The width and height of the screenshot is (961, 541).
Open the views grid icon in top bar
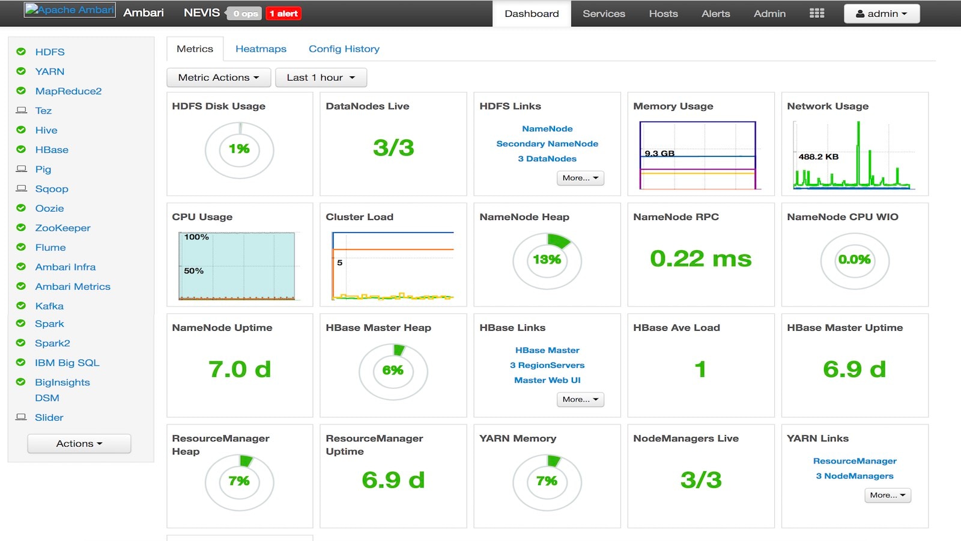pyautogui.click(x=816, y=13)
